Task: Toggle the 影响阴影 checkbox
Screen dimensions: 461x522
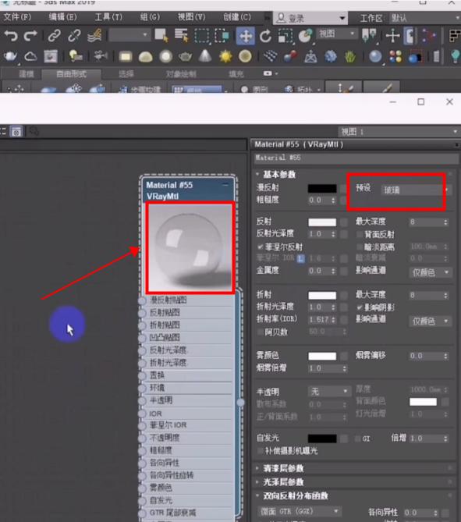Action: tap(360, 307)
